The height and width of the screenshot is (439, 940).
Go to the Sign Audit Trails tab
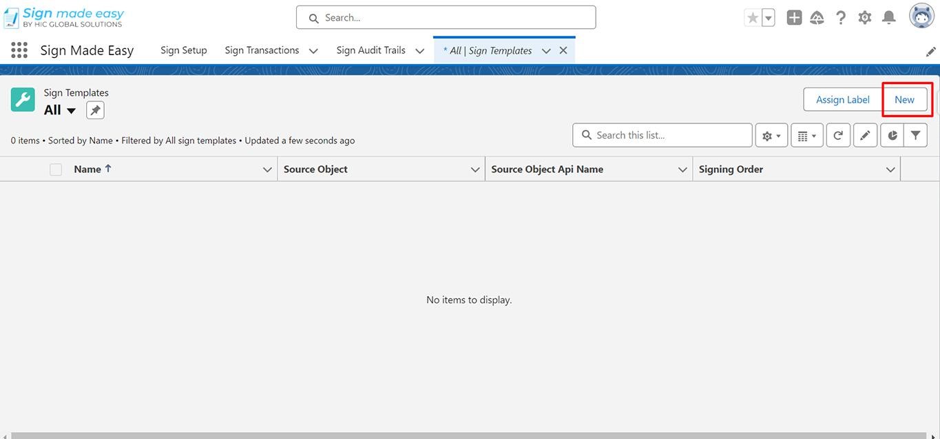[x=370, y=50]
